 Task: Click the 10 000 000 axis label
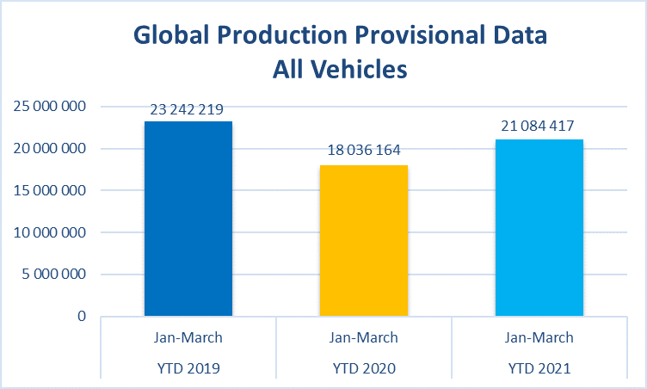50,232
